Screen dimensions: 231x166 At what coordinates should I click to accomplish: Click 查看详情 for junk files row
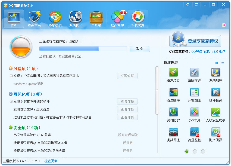pos(127,109)
